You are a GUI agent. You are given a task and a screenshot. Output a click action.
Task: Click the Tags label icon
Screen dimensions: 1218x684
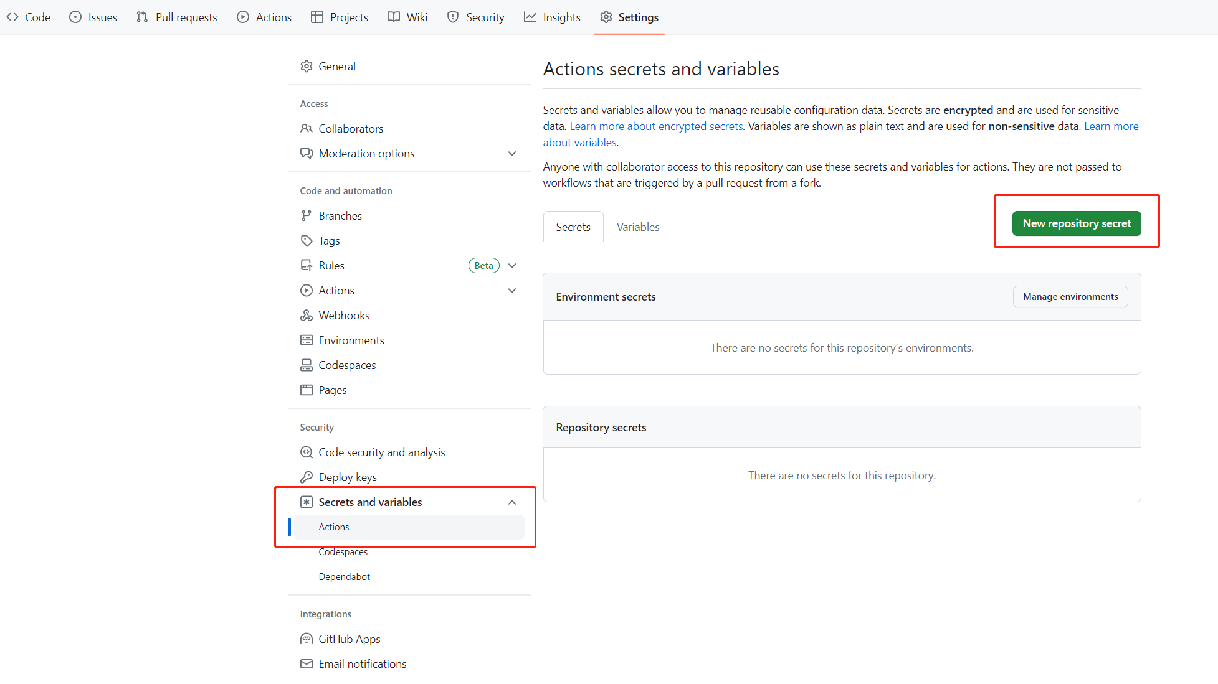click(306, 241)
